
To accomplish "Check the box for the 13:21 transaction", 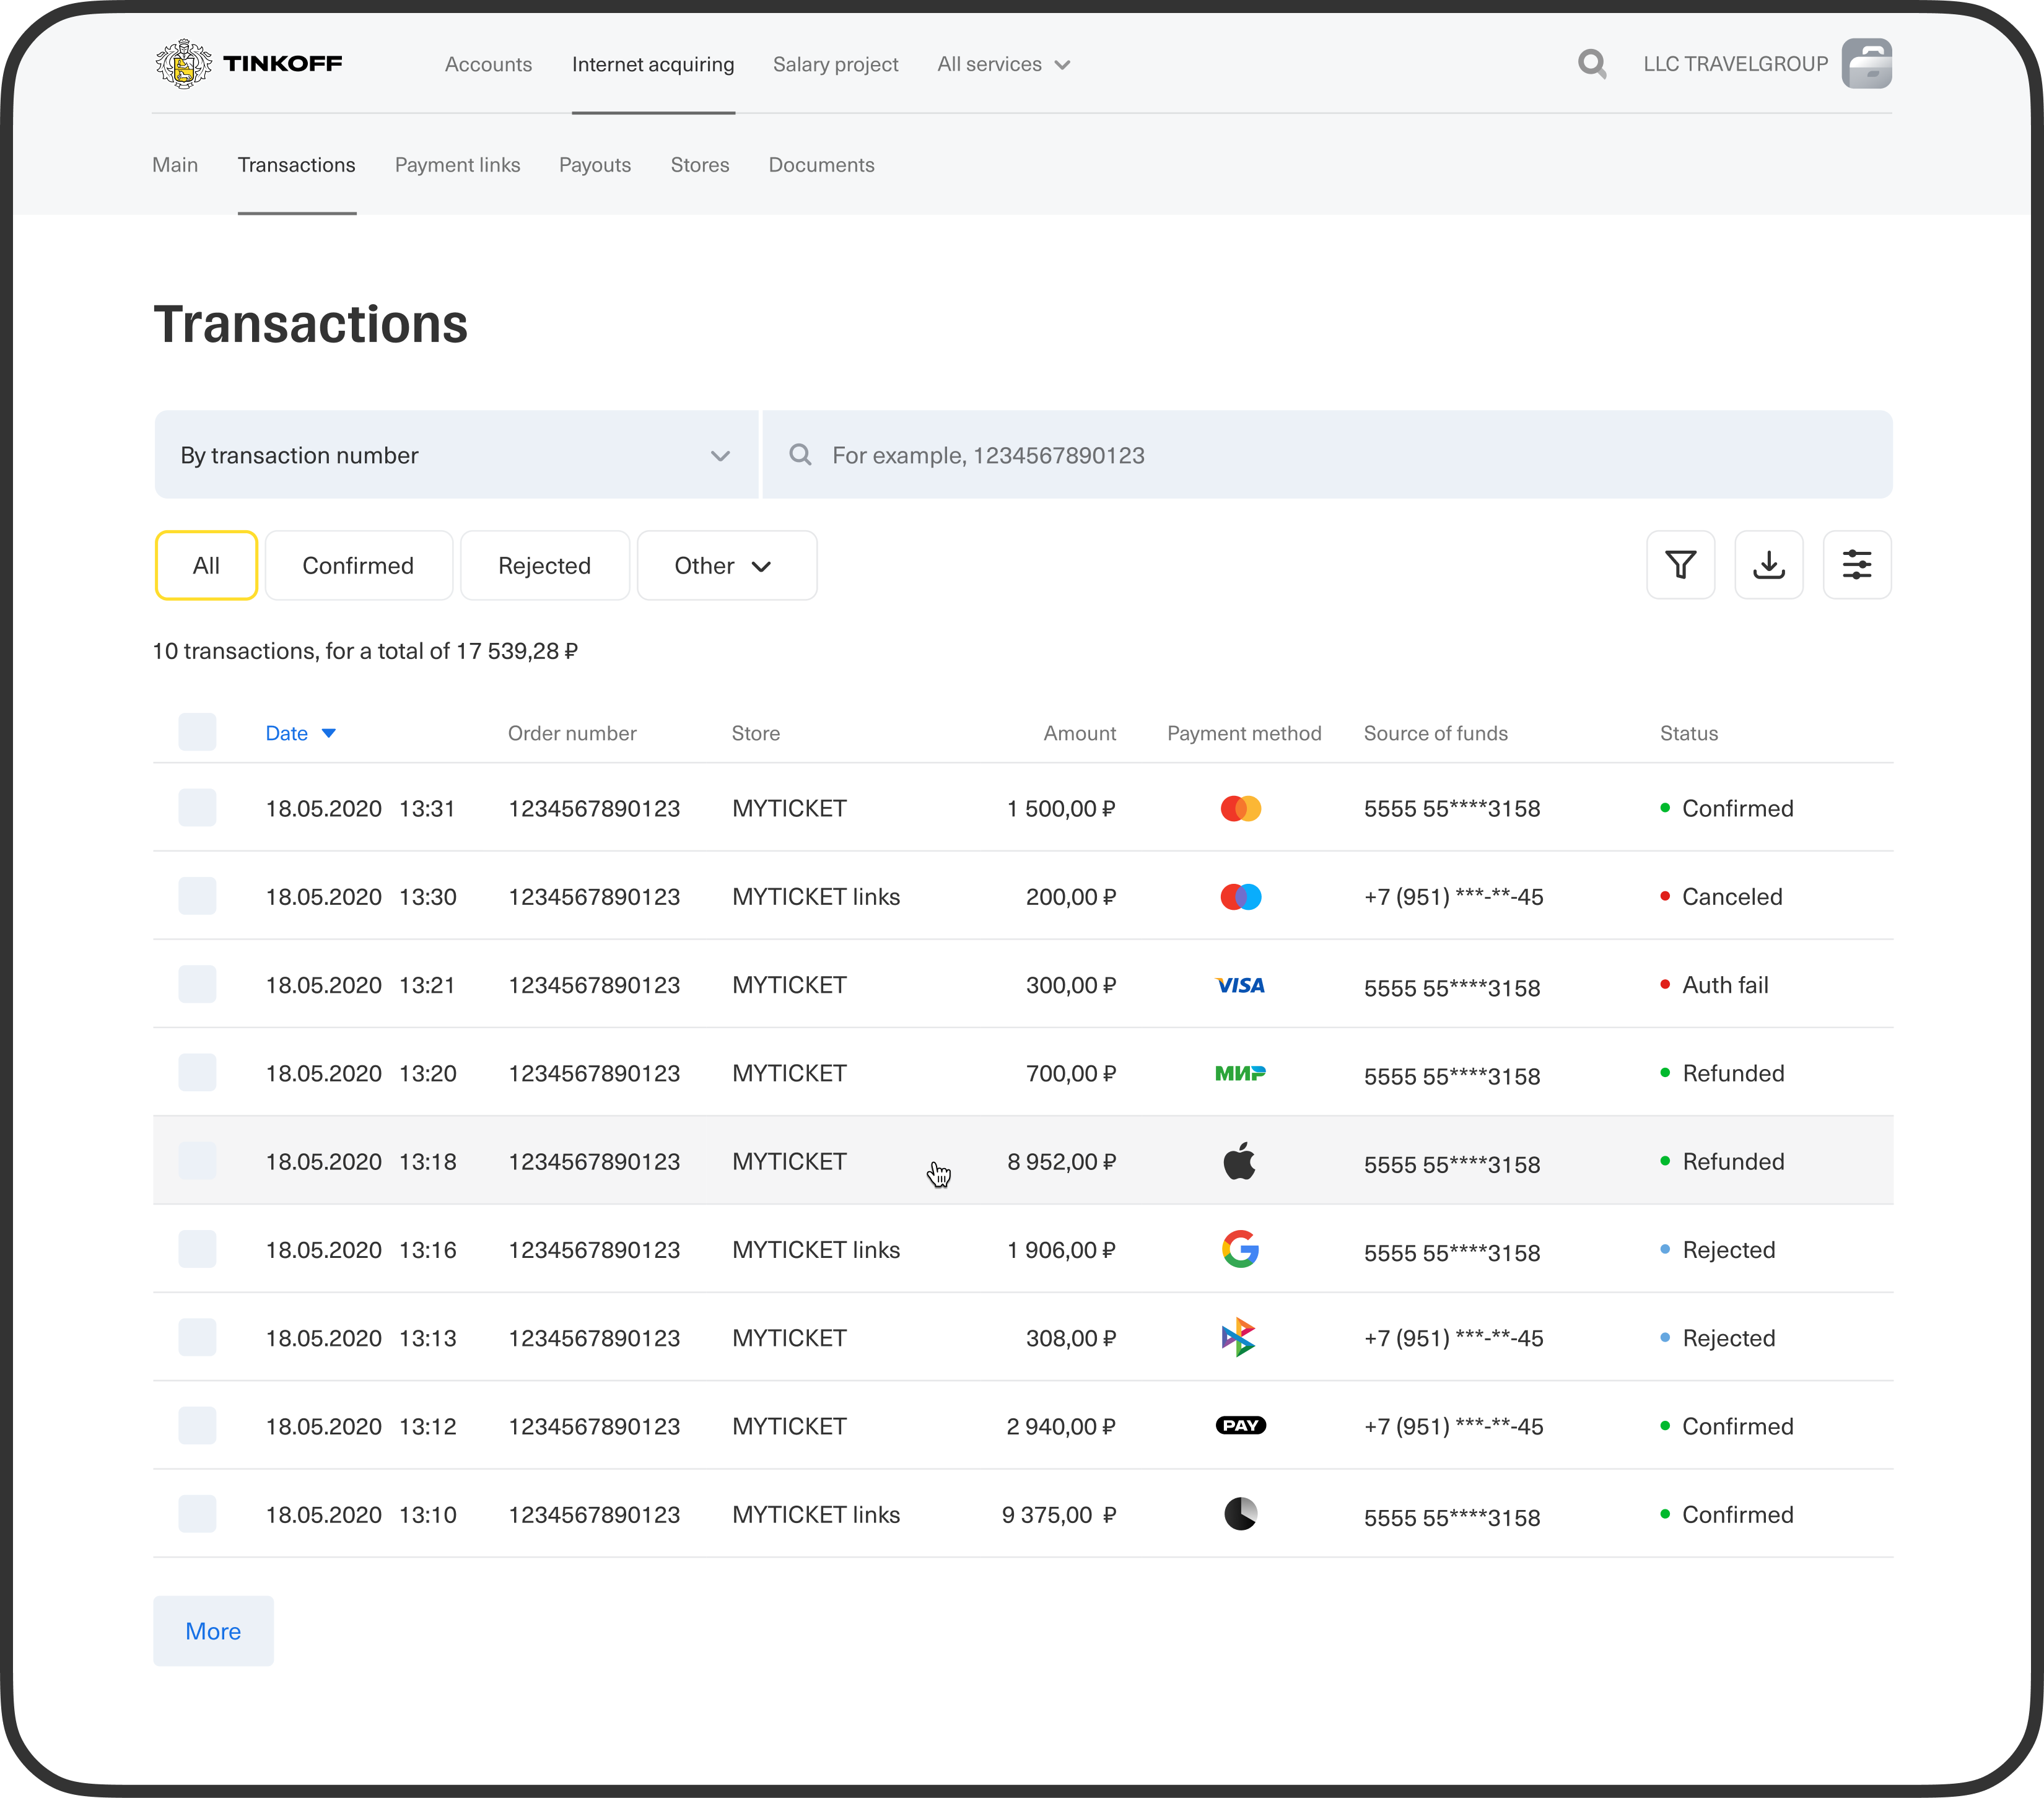I will tap(197, 984).
